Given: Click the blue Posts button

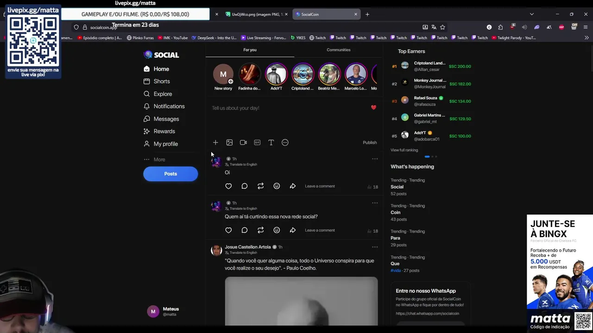Looking at the screenshot, I should click(x=170, y=174).
